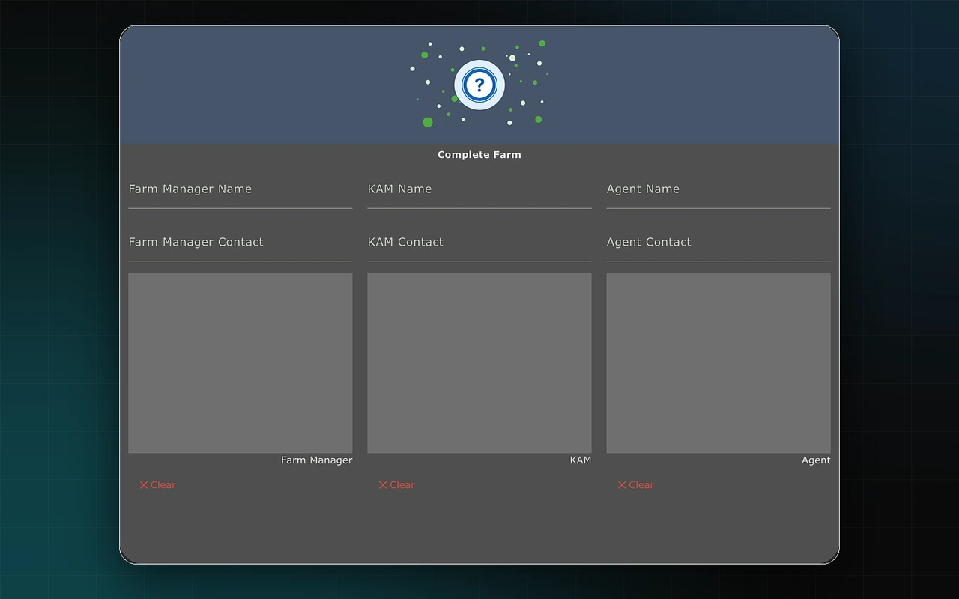Image resolution: width=959 pixels, height=599 pixels.
Task: Clear the Farm Manager signature
Action: [x=157, y=485]
